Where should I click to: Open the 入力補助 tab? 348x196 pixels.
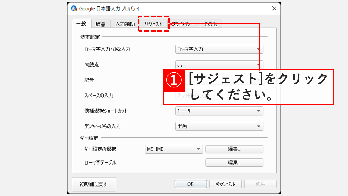pyautogui.click(x=125, y=24)
